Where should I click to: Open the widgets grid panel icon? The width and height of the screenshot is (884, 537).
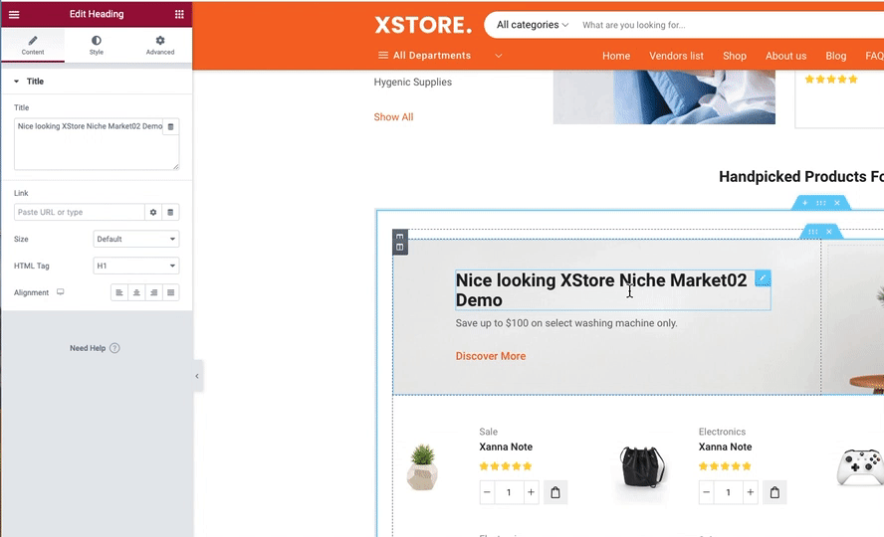(x=179, y=14)
